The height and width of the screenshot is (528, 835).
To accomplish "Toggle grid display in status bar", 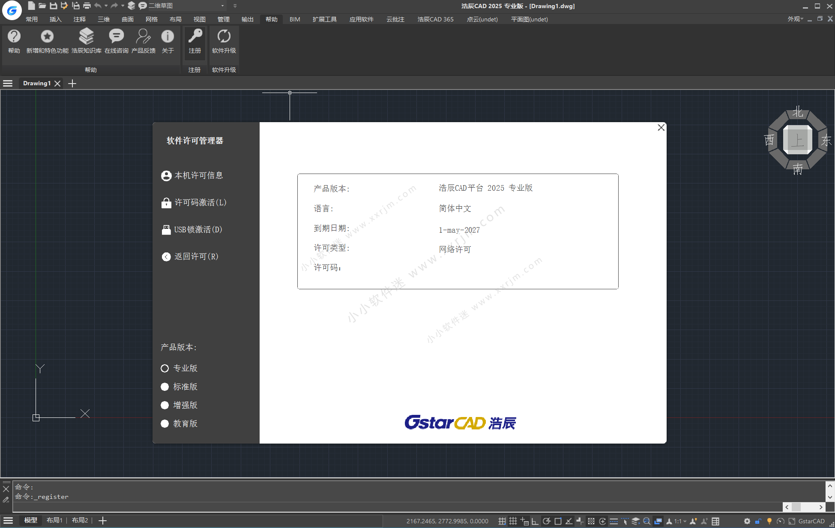I will coord(513,521).
